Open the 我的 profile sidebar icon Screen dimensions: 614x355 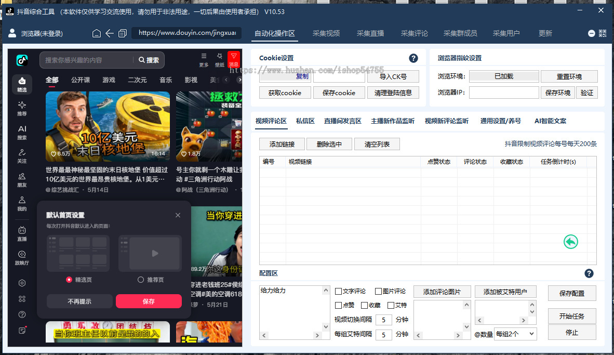pyautogui.click(x=22, y=203)
